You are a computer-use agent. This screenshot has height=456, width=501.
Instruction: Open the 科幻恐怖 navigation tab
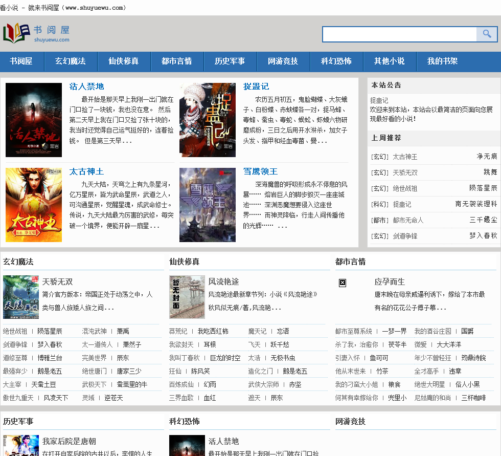tap(336, 61)
